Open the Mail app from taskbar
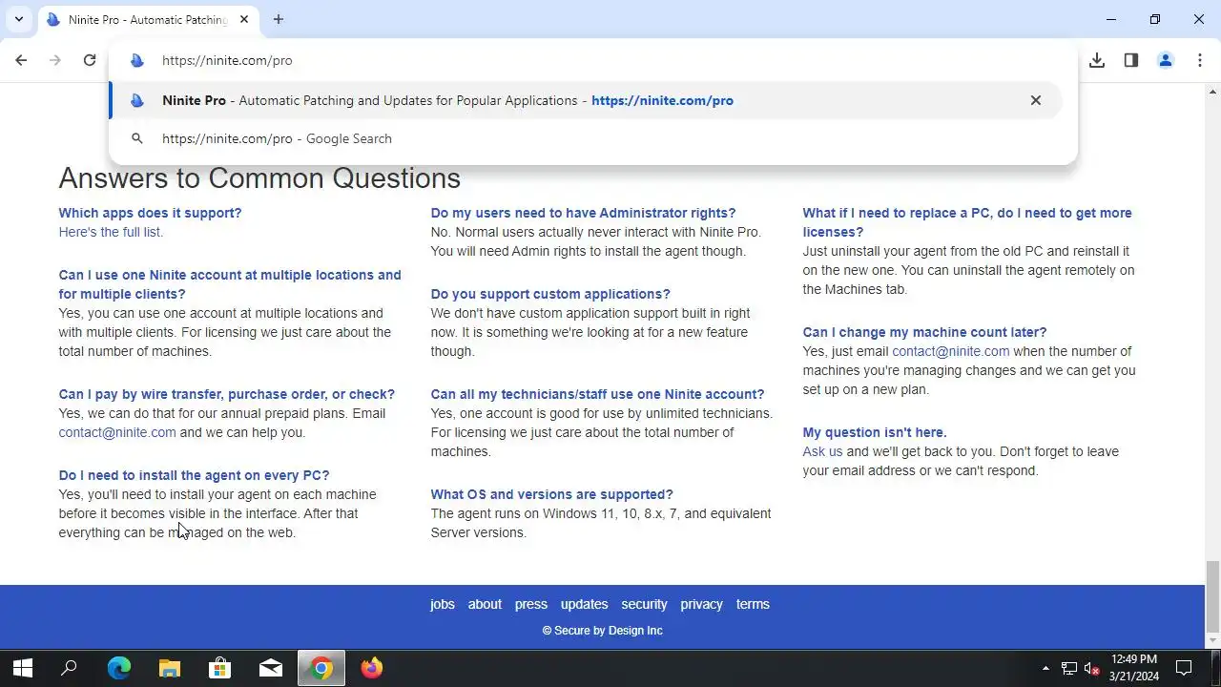 click(271, 668)
